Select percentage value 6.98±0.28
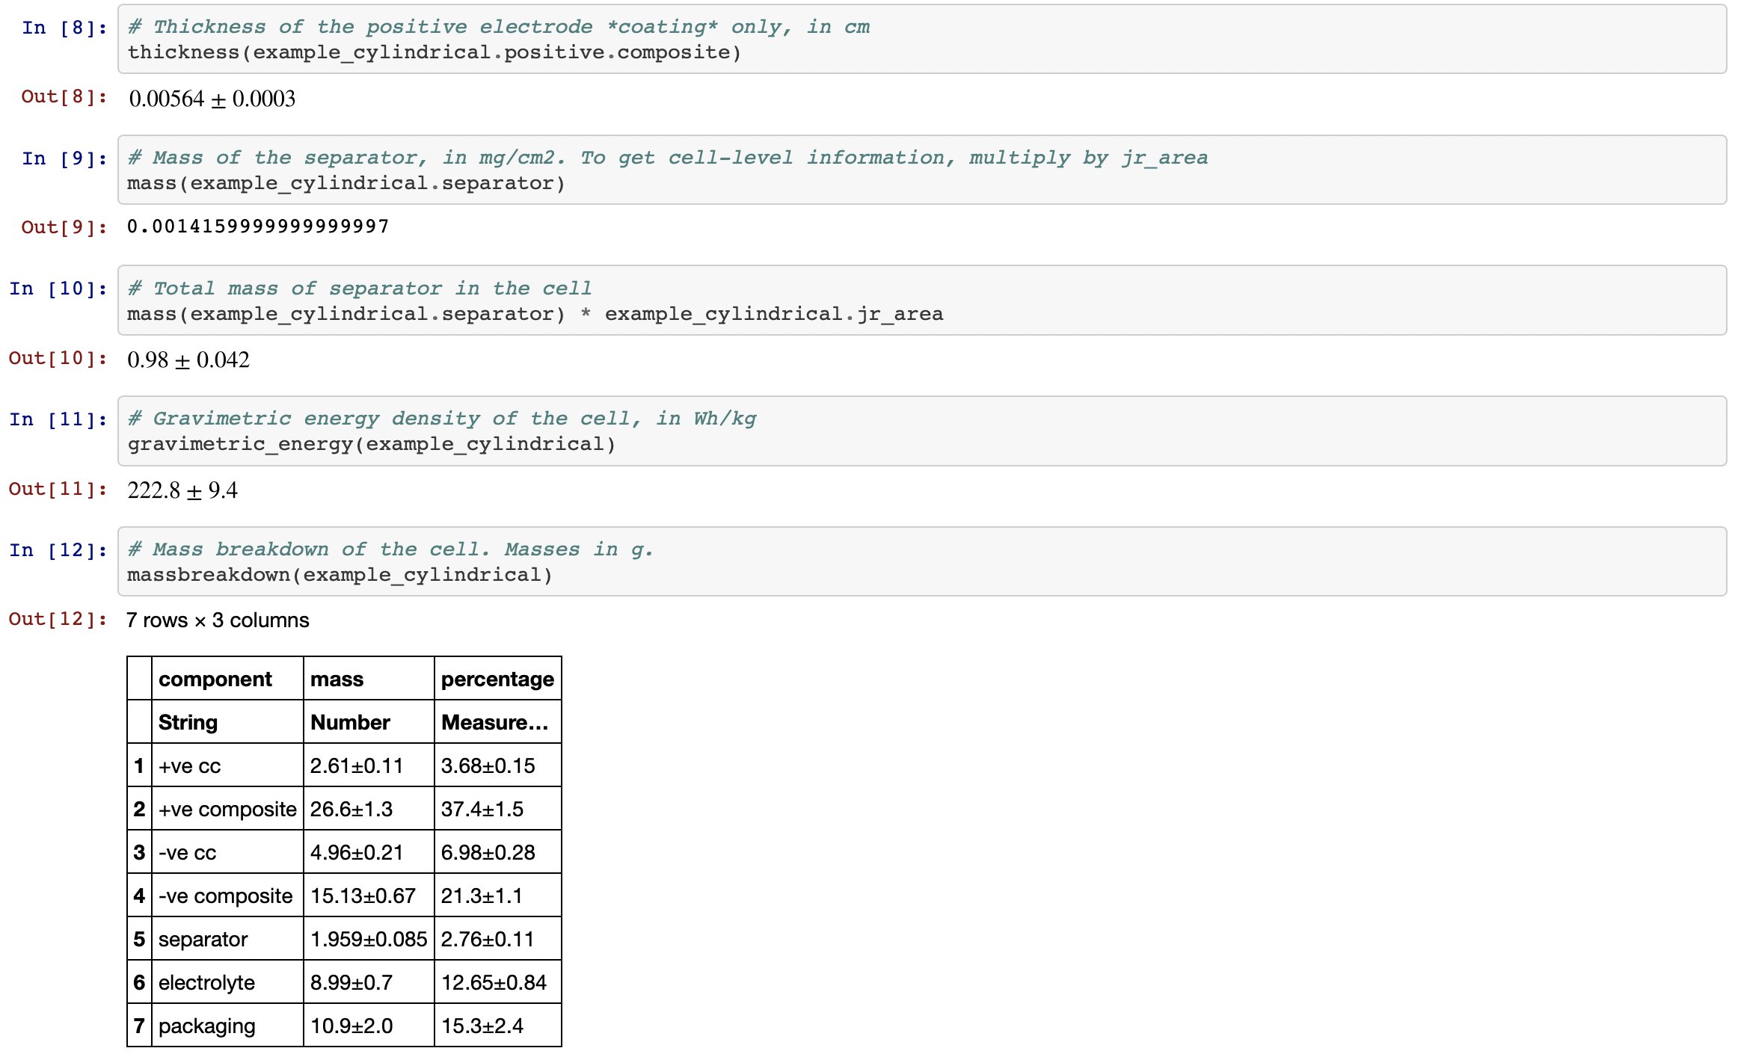 (498, 852)
